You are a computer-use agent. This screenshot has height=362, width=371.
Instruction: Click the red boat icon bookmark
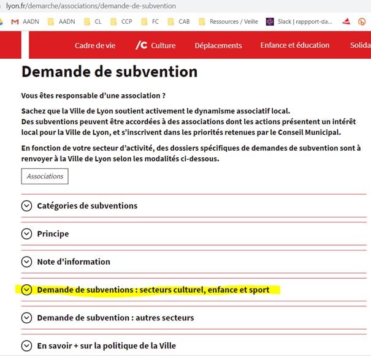[x=346, y=21]
